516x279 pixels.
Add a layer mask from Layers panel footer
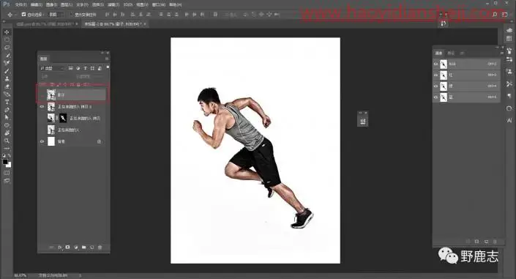click(x=67, y=247)
